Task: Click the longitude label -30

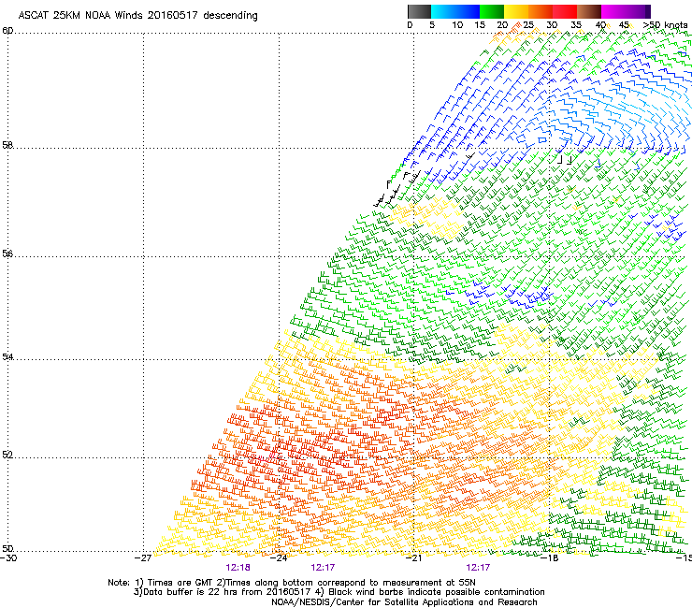Action: coord(8,558)
